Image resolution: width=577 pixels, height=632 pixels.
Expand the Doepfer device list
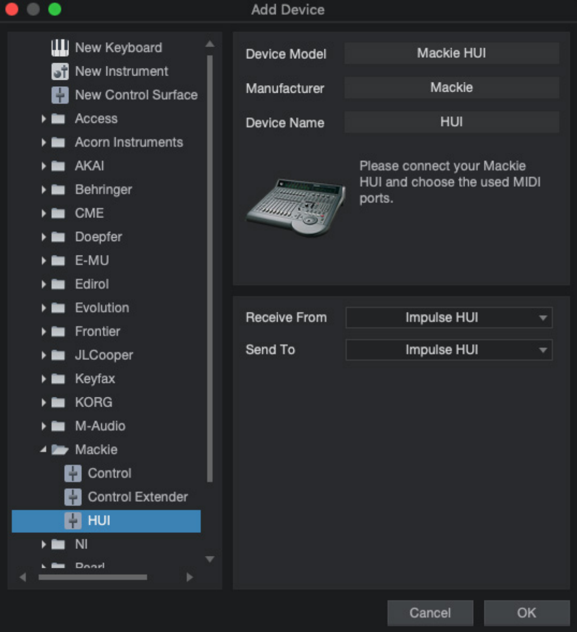coord(43,237)
